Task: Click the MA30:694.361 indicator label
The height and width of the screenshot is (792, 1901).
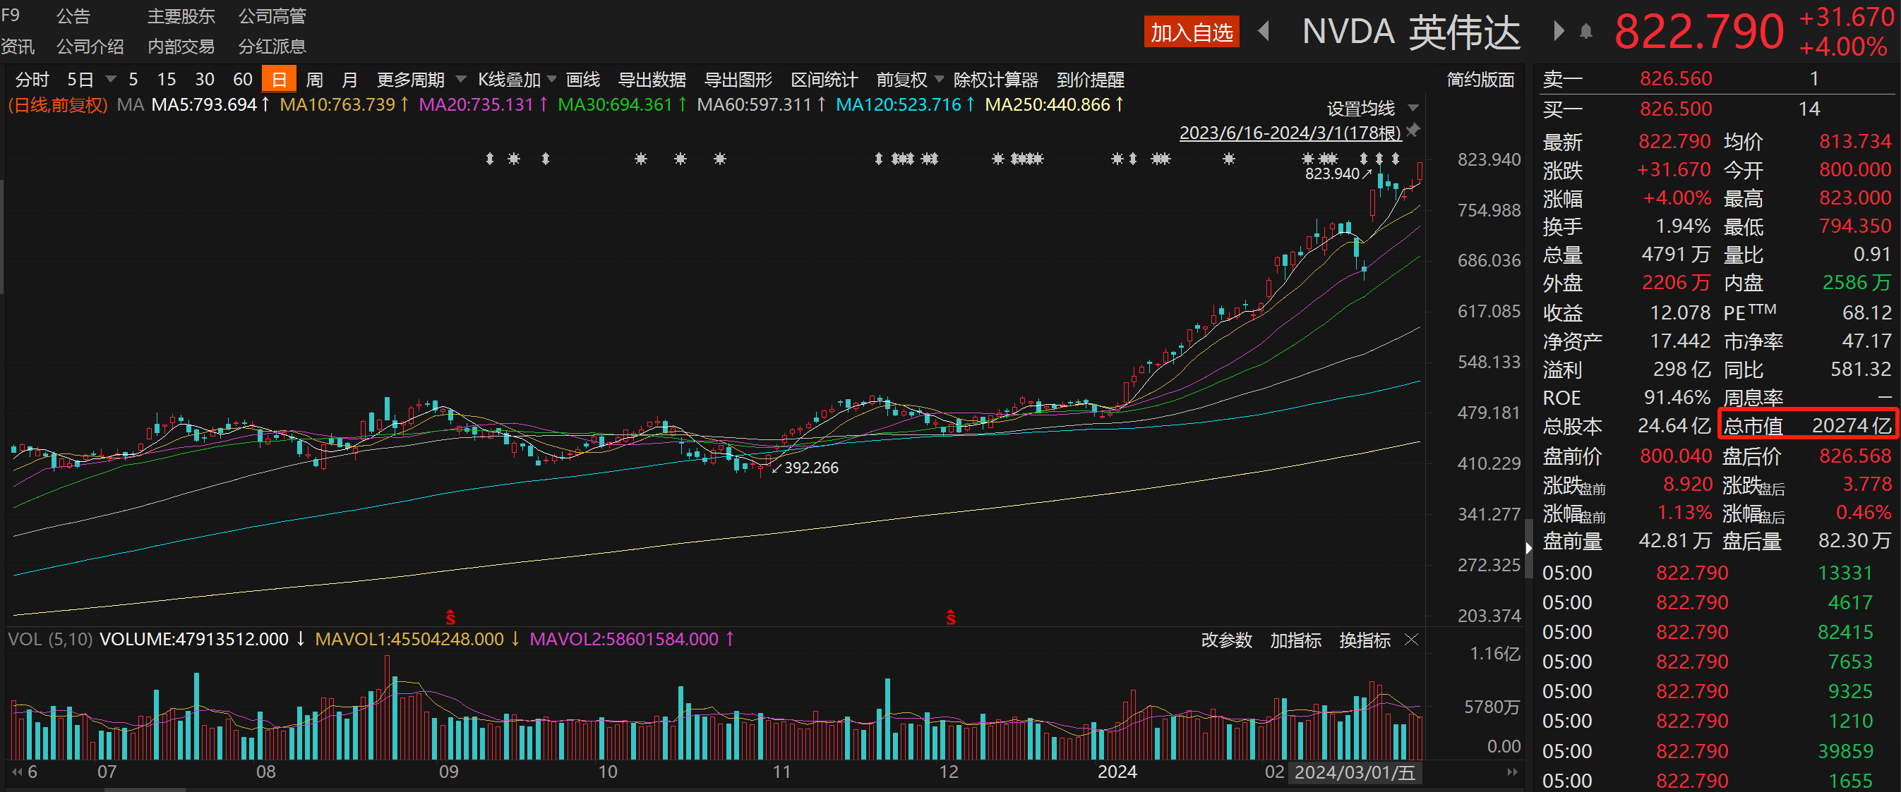Action: [622, 104]
